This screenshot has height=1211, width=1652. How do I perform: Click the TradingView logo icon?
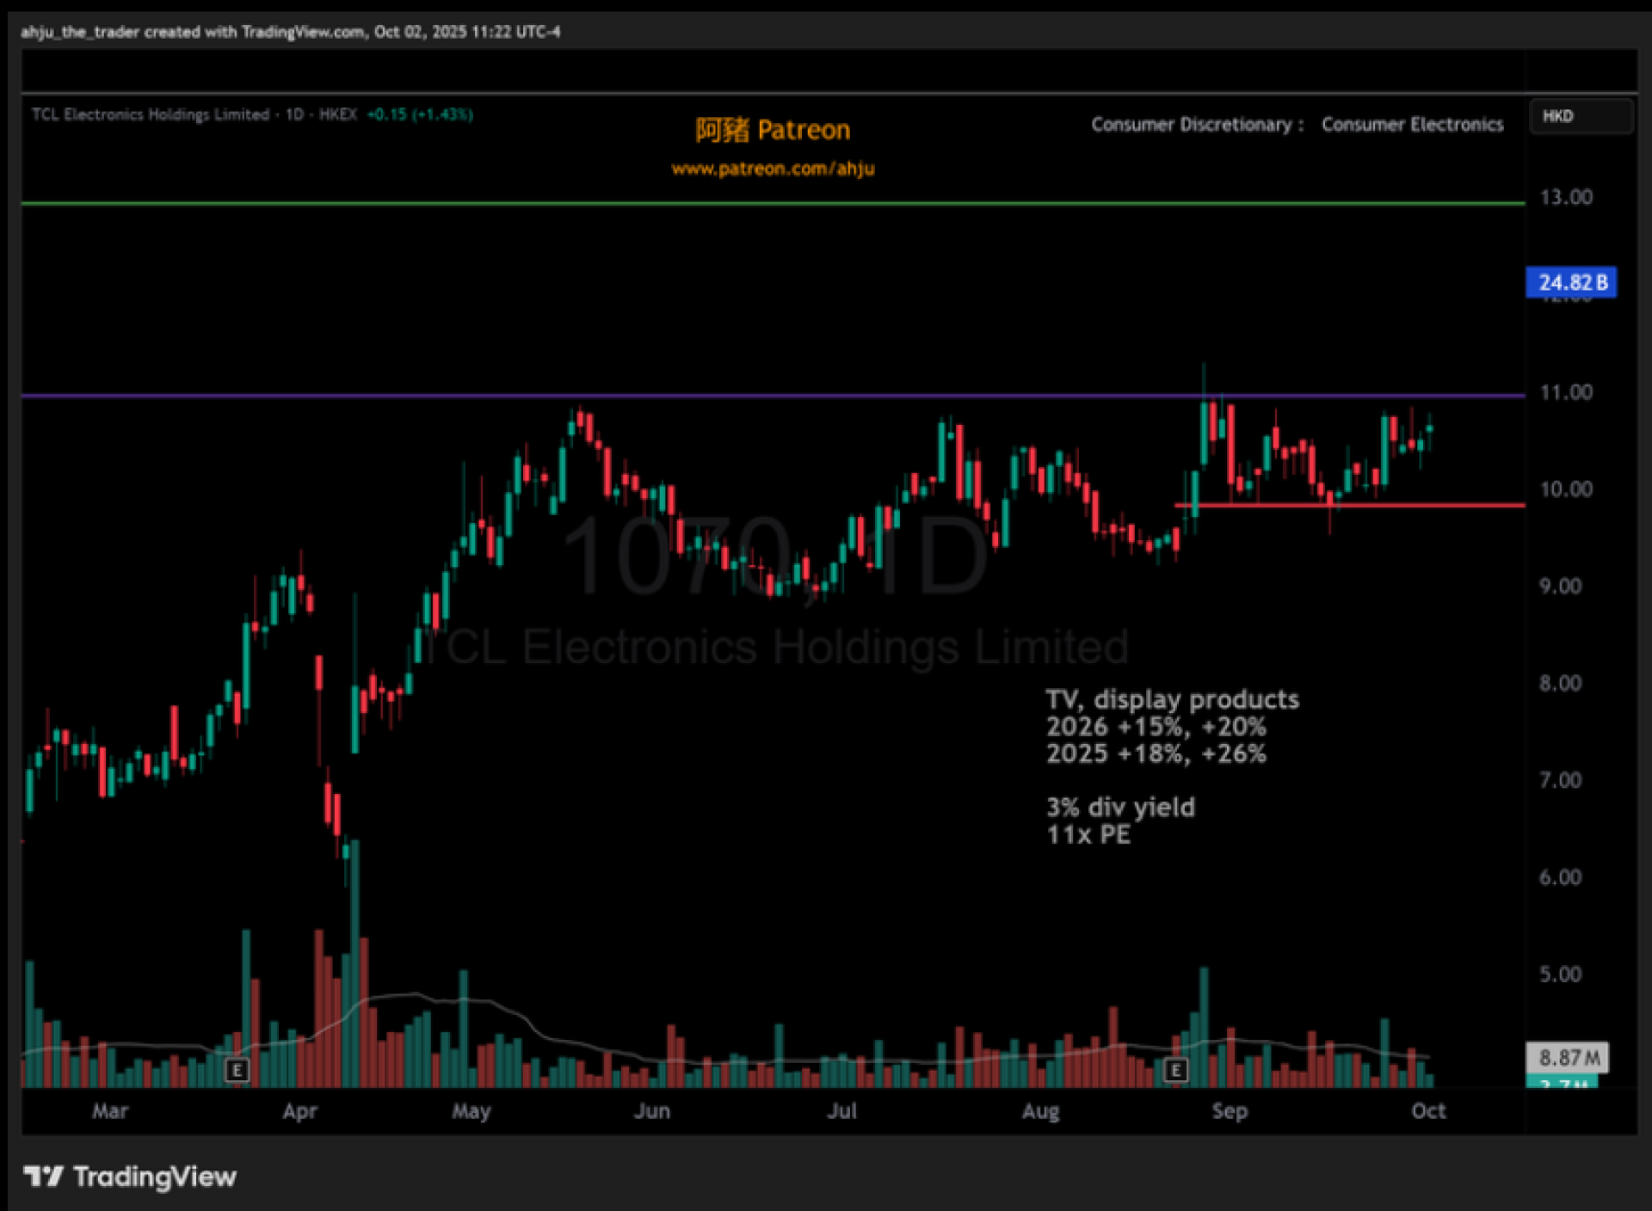coord(43,1176)
